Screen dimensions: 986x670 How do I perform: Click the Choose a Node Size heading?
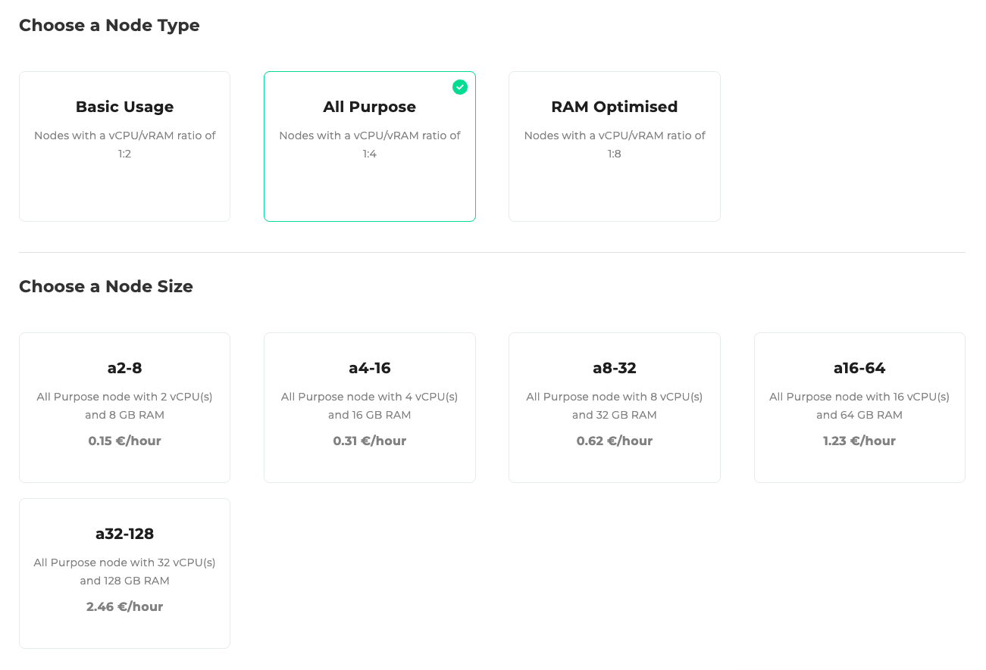click(x=105, y=286)
